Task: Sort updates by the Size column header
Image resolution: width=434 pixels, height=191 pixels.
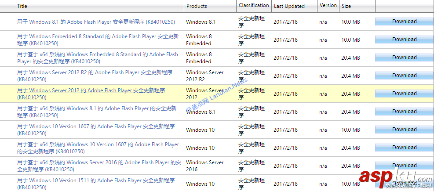Action: coord(346,6)
